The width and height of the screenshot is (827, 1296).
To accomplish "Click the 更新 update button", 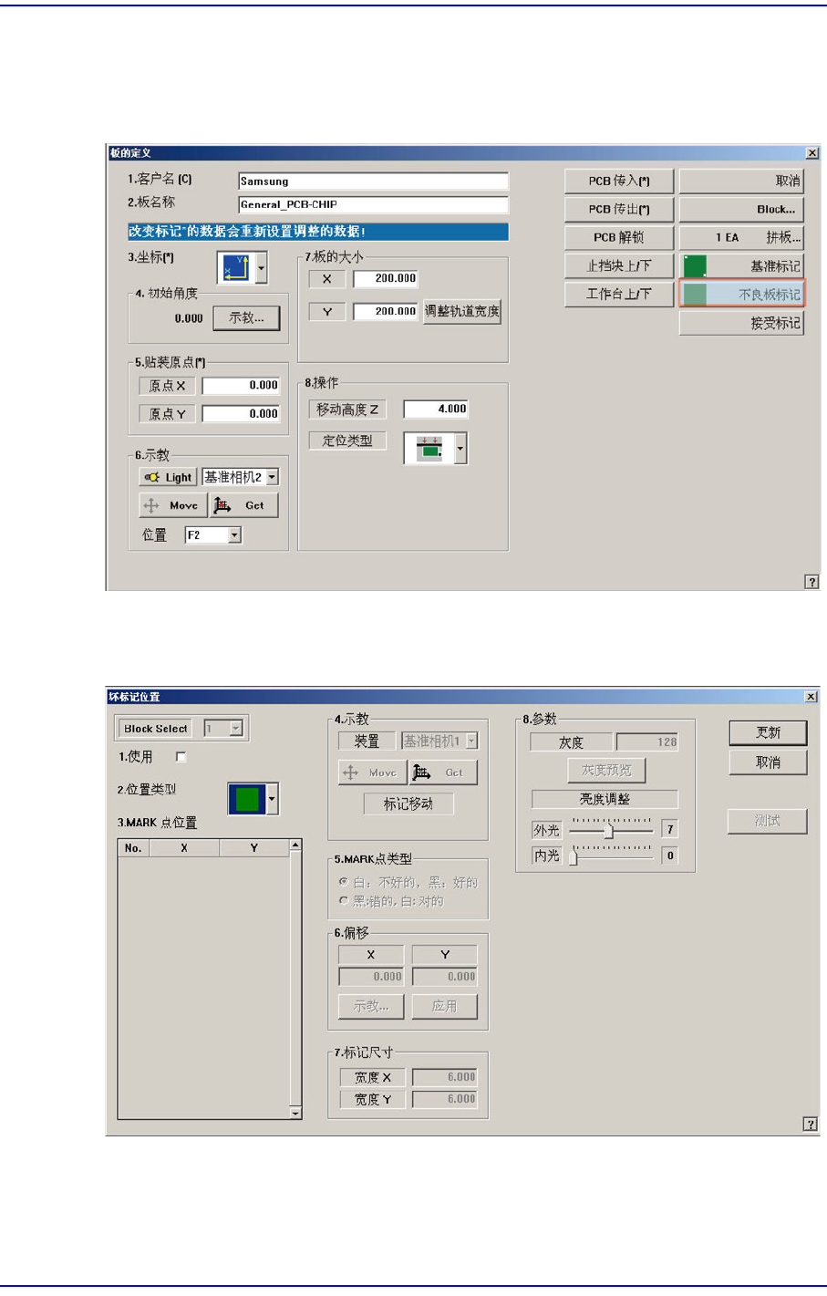I will 768,732.
